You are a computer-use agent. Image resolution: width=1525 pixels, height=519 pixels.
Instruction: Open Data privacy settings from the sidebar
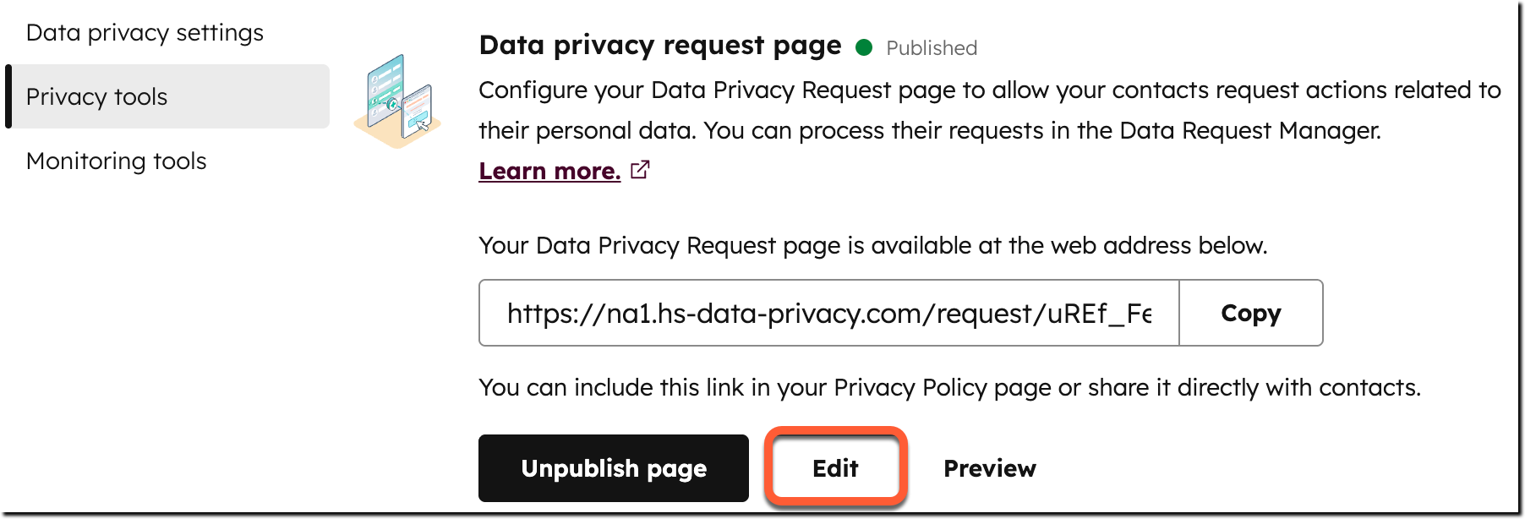tap(145, 32)
